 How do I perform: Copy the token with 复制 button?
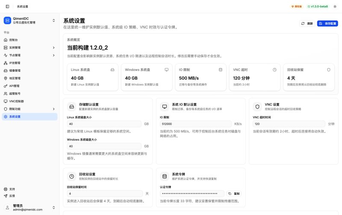tap(234, 194)
